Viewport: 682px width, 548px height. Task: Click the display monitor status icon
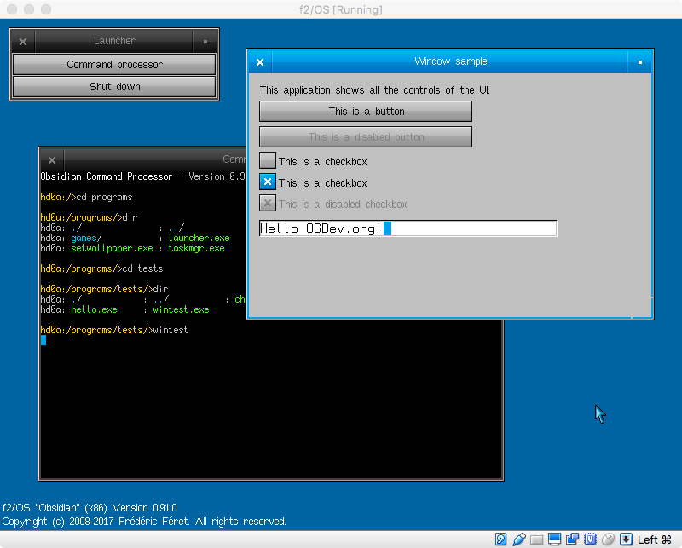pyautogui.click(x=555, y=539)
